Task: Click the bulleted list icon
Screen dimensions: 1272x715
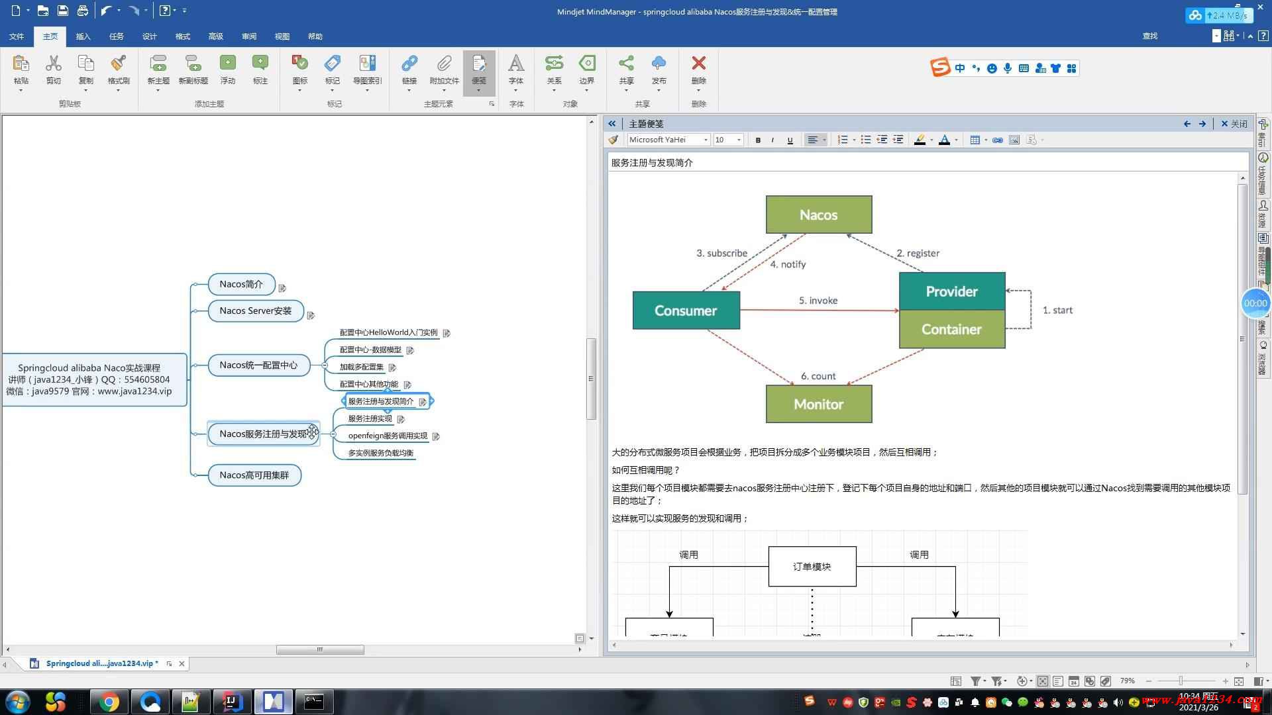Action: pos(865,140)
